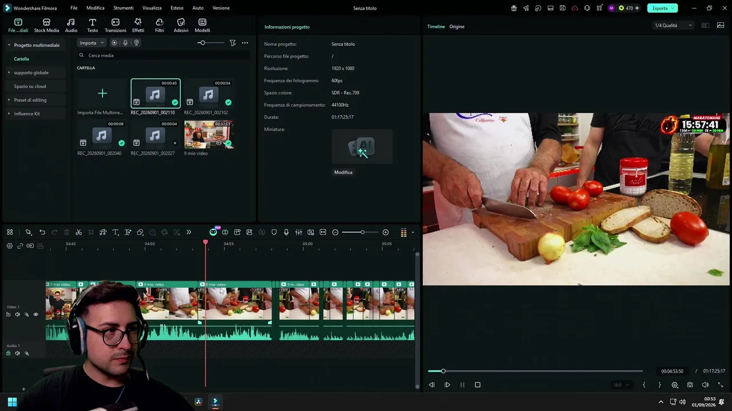Screen dimensions: 732x411
Task: Mute the Video 1 track
Action: (x=17, y=315)
